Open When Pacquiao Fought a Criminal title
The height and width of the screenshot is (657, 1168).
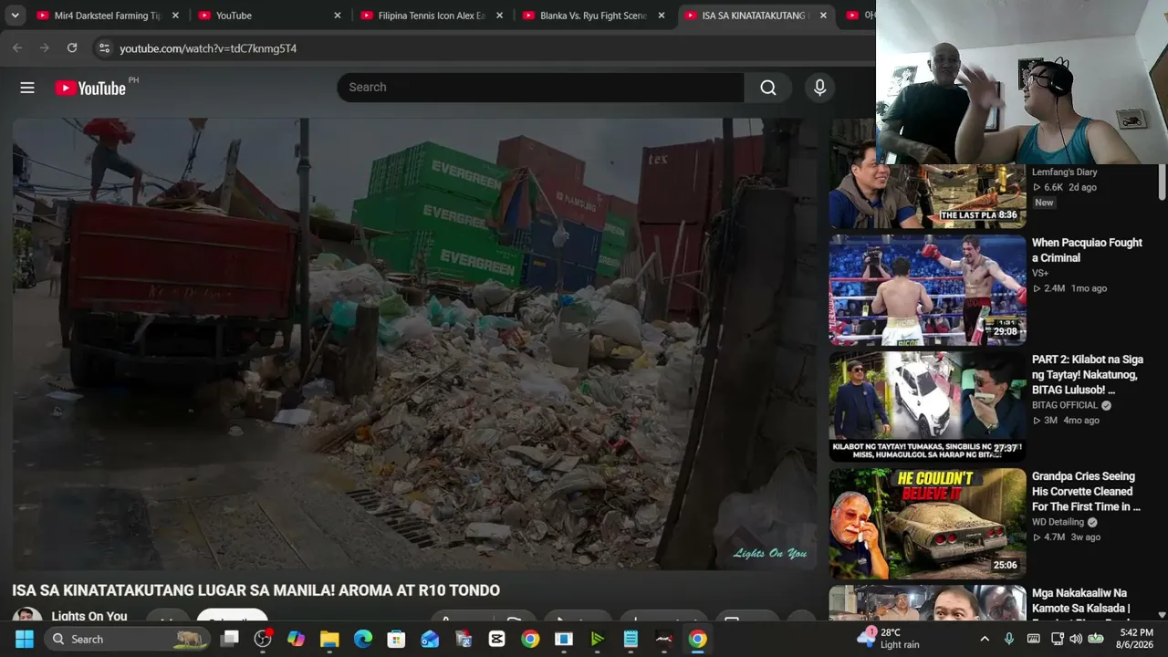click(x=1087, y=250)
